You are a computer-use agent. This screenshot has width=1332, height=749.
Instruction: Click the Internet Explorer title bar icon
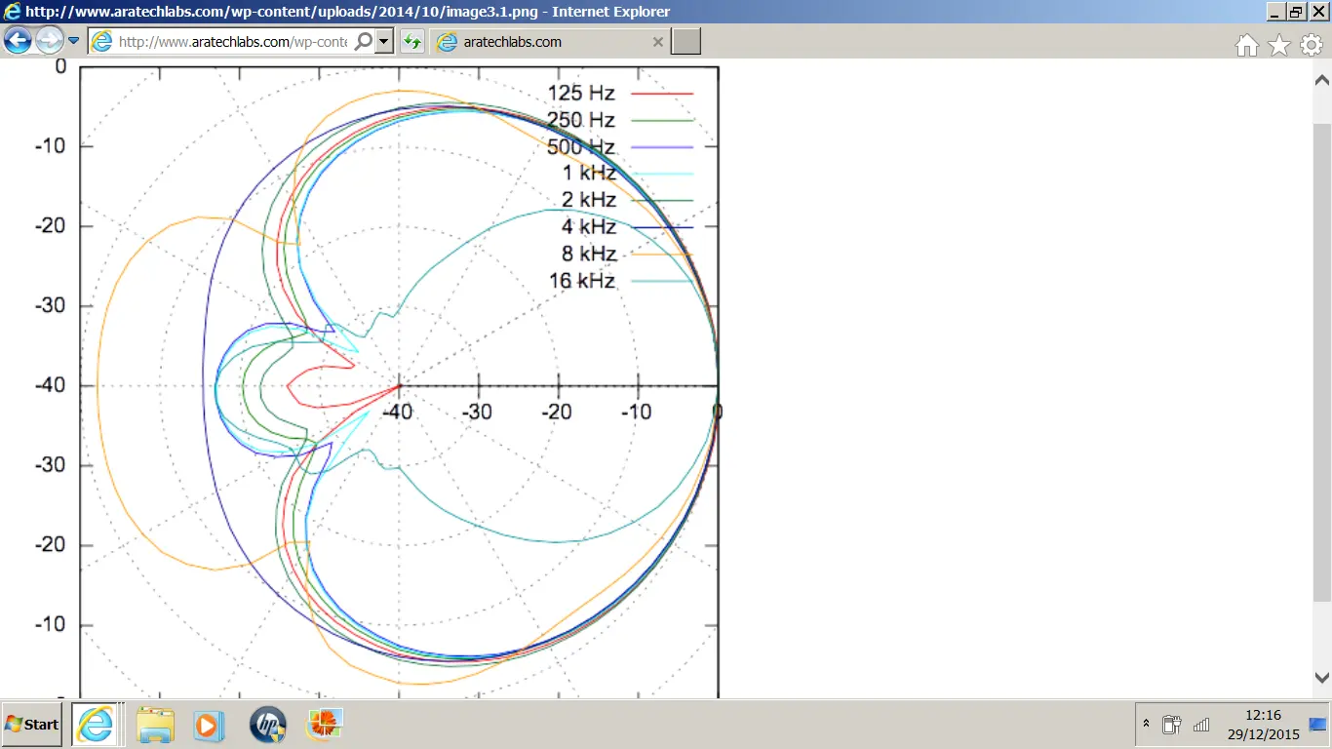point(13,12)
